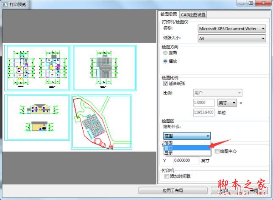Minimize the print preview window
This screenshot has height=200, width=273.
pos(241,3)
